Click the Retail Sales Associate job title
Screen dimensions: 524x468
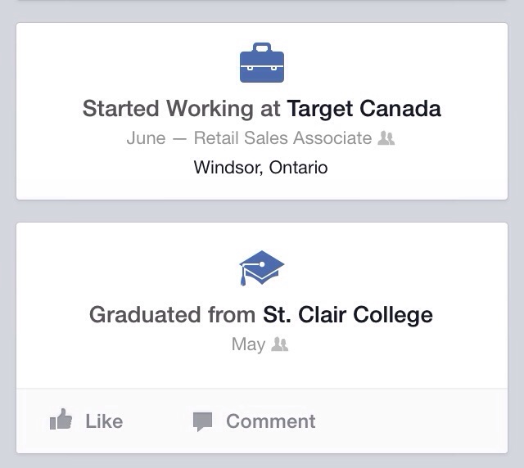[282, 138]
